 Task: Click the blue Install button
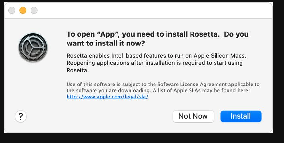click(x=241, y=116)
